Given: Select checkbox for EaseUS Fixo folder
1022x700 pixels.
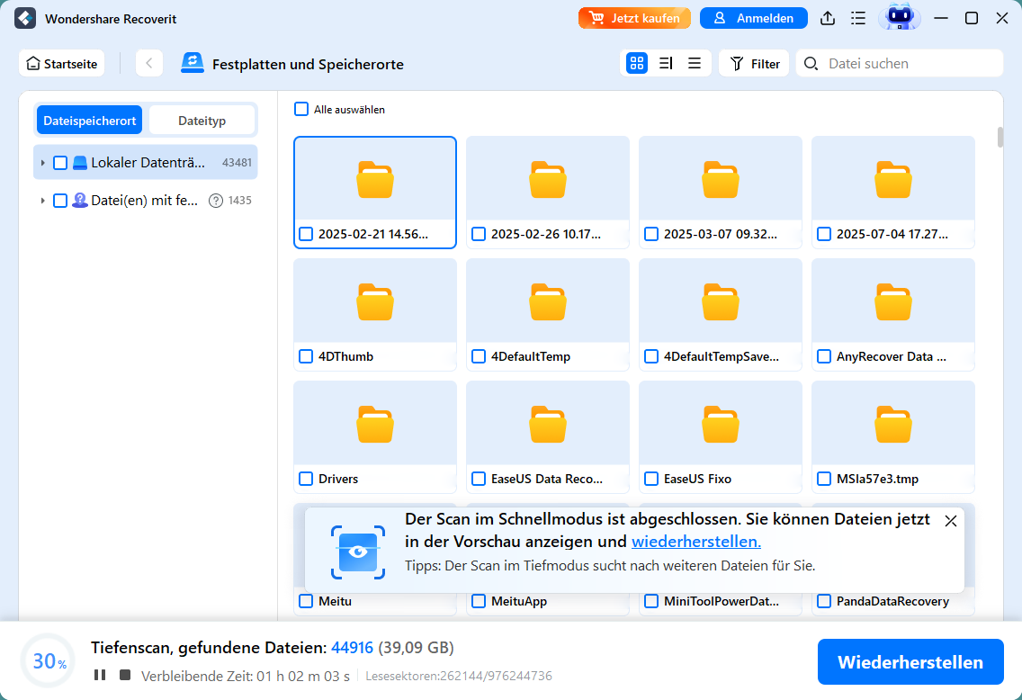Looking at the screenshot, I should click(651, 479).
